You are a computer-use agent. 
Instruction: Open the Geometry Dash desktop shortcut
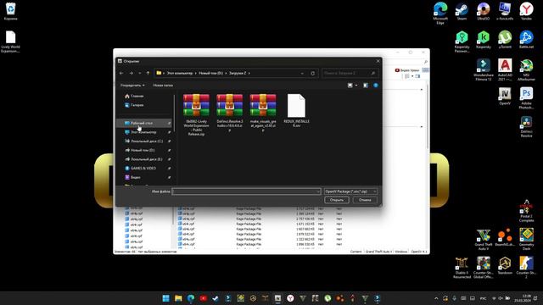click(x=526, y=239)
